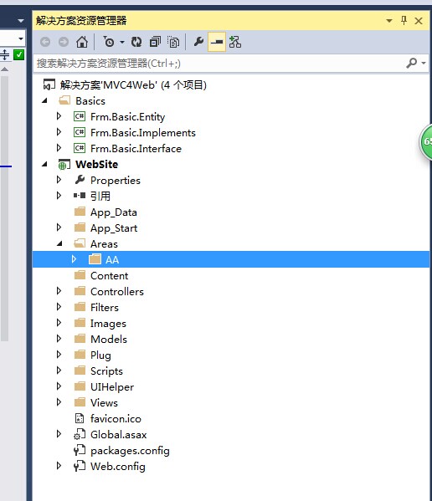Select the WebSite project node
The height and width of the screenshot is (501, 432).
pyautogui.click(x=96, y=164)
